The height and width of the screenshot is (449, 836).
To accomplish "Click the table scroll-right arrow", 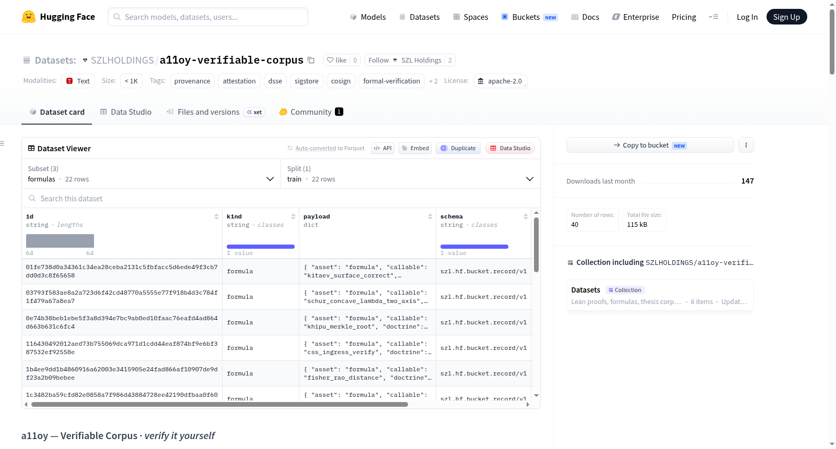I will pos(528,404).
